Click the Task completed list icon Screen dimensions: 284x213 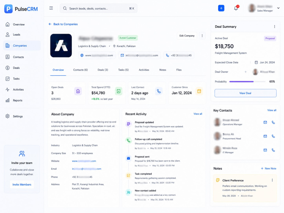tap(128, 175)
